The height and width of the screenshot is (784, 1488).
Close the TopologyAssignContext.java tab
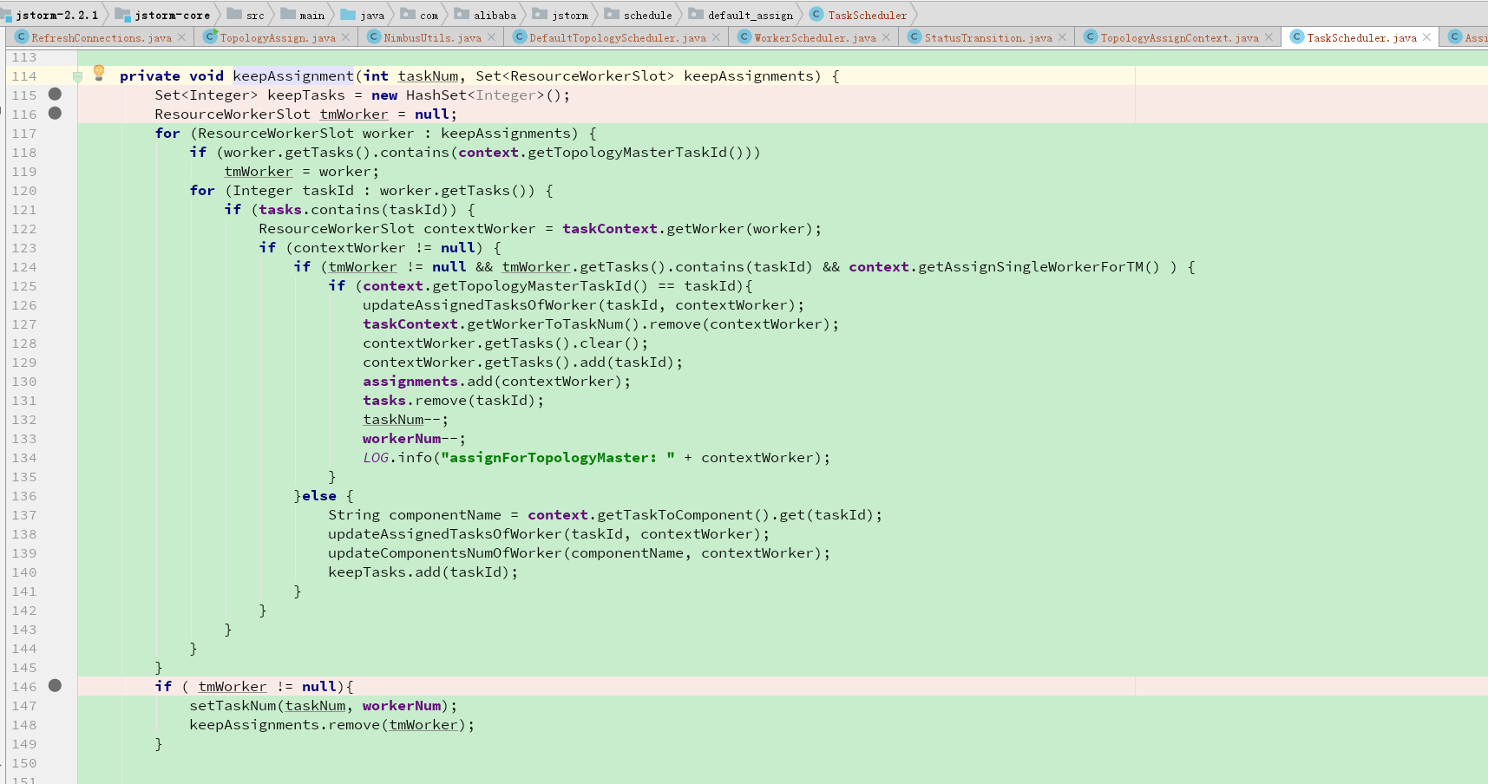point(1268,37)
